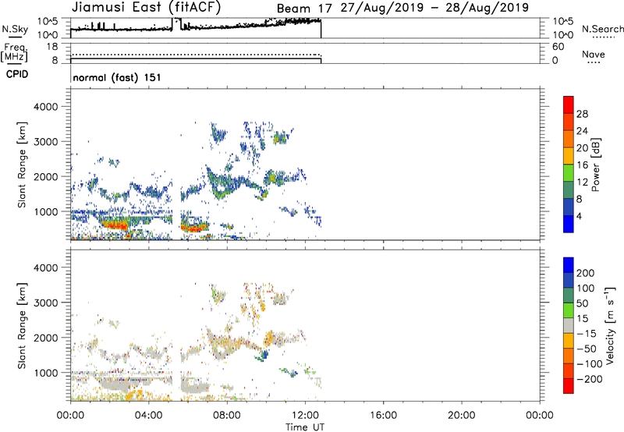The width and height of the screenshot is (624, 432).
Task: Click the 'Slant Range [km]' label of velocity panel
Action: pos(22,325)
